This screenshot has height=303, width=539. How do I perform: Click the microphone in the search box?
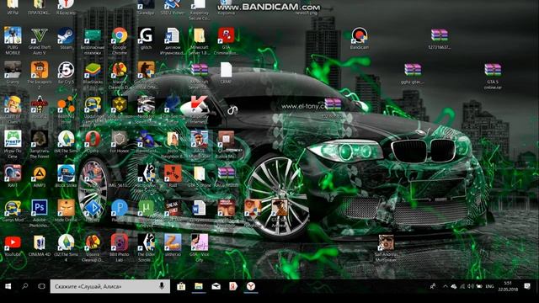point(162,286)
